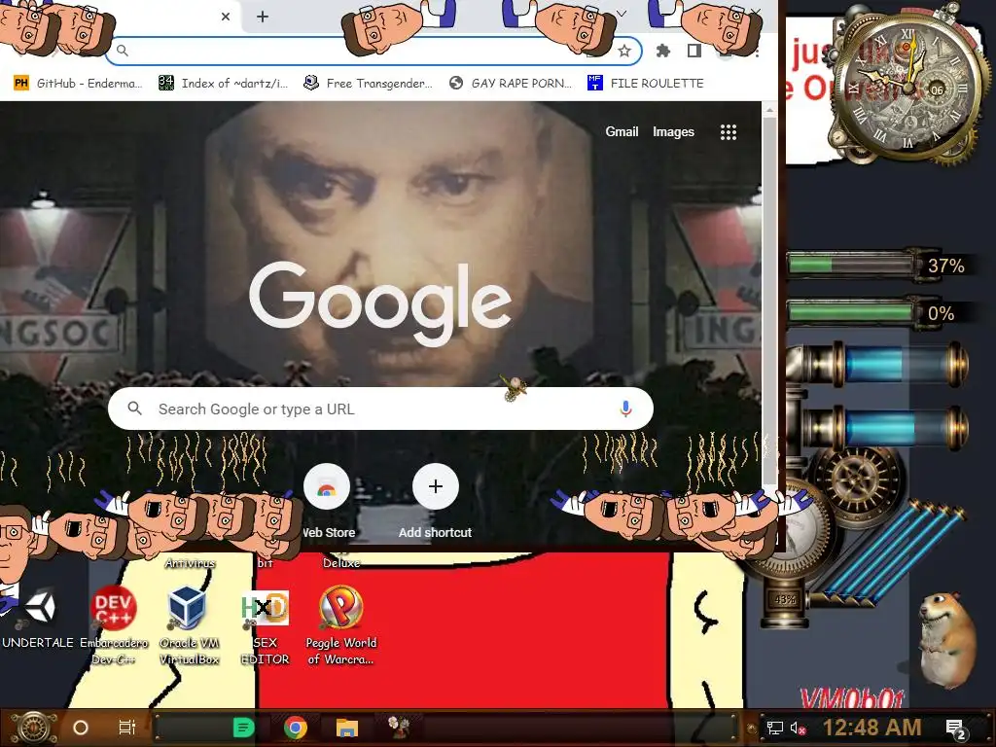Open a new Chrome tab
This screenshot has width=996, height=747.
[263, 17]
